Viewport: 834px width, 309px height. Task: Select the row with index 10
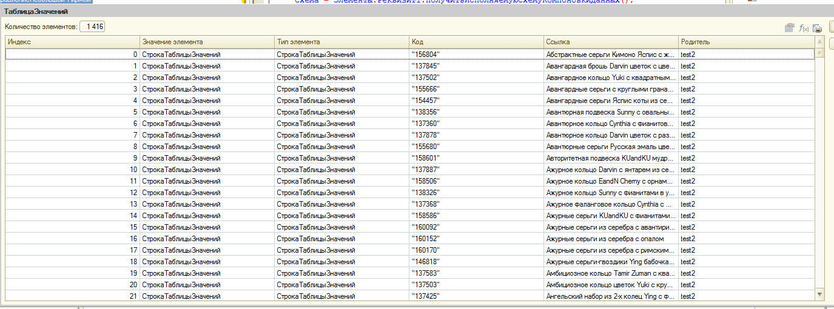[72, 170]
